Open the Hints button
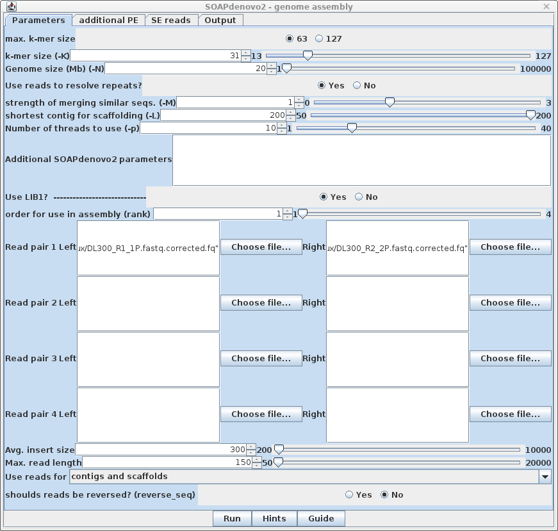The image size is (558, 531). (x=274, y=518)
